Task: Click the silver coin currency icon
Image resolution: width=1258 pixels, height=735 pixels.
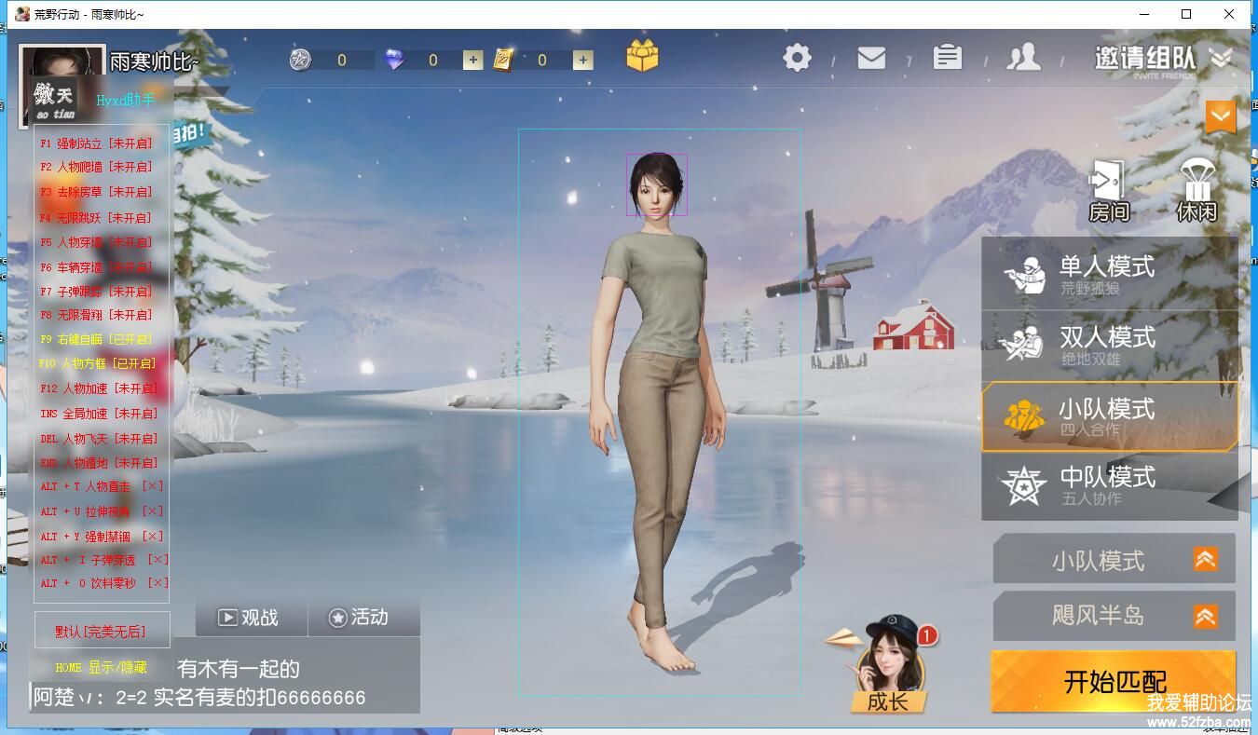Action: (x=300, y=60)
